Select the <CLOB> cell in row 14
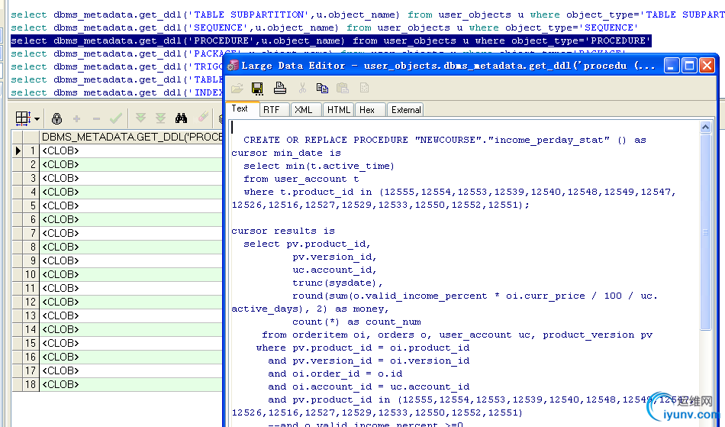725x427 pixels. click(x=131, y=329)
